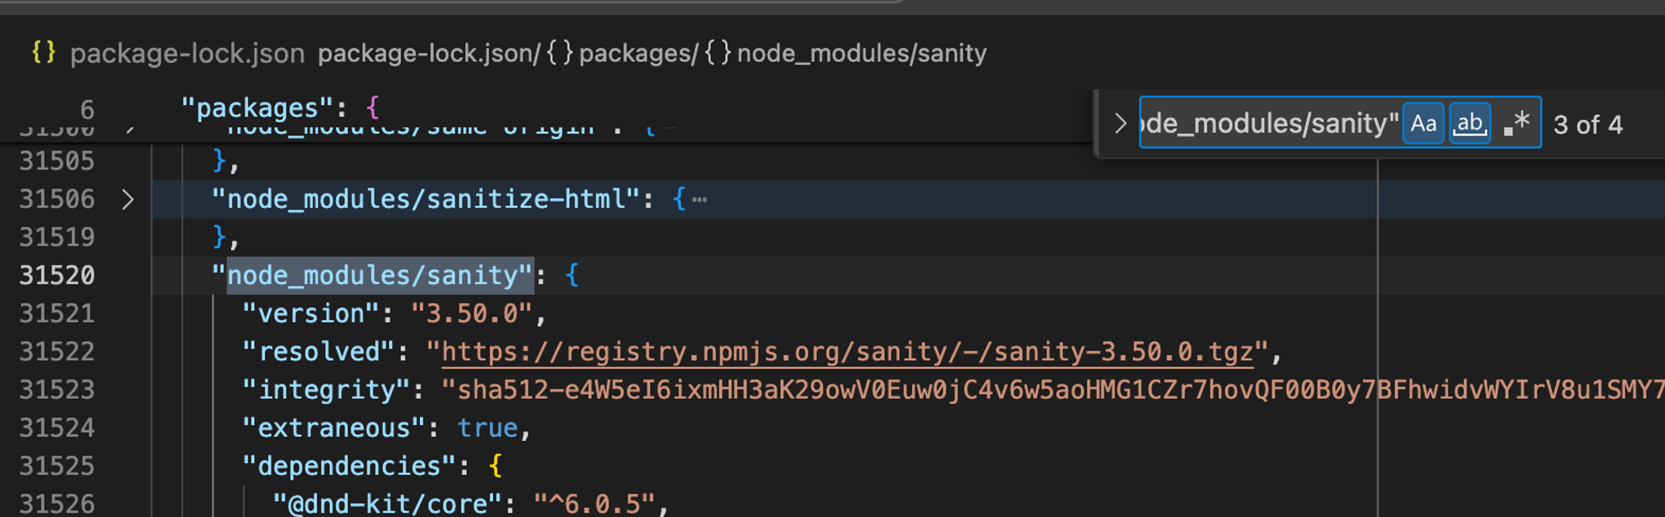Click the find search input field
This screenshot has height=517, width=1665.
point(1267,123)
